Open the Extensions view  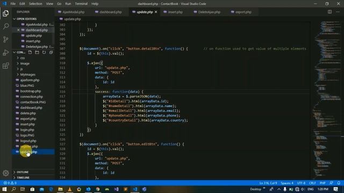click(6, 65)
